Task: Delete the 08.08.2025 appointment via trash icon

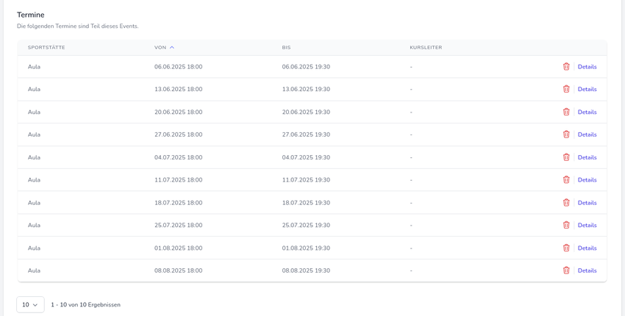Action: pos(566,270)
